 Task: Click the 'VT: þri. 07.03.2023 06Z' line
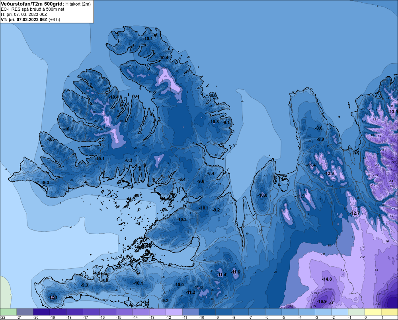pos(24,19)
